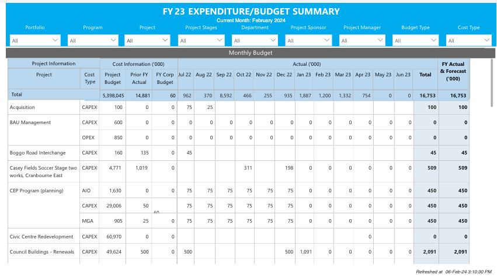Click the OPEX cost type cell

point(89,138)
